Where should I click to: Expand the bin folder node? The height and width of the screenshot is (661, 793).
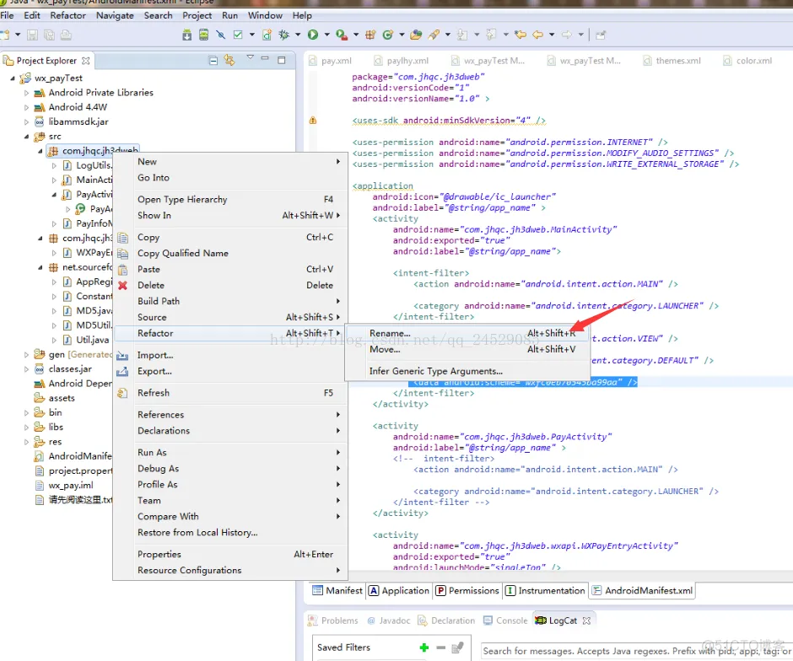click(26, 413)
